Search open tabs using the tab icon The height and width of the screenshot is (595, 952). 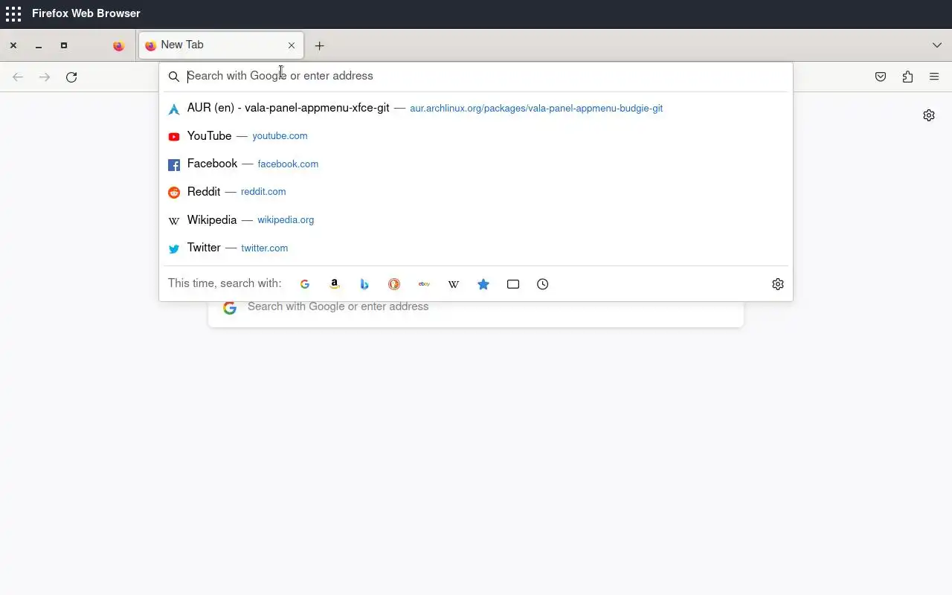513,284
